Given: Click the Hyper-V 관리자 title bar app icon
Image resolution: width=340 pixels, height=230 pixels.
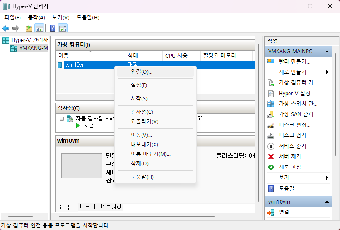Looking at the screenshot, I should pyautogui.click(x=7, y=6).
